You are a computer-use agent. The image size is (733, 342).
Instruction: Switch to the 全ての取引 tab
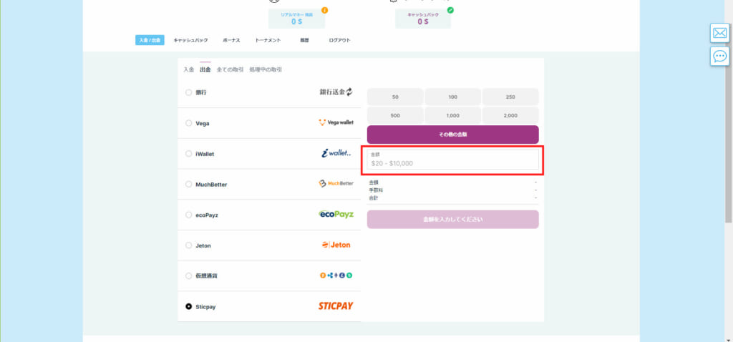click(230, 69)
